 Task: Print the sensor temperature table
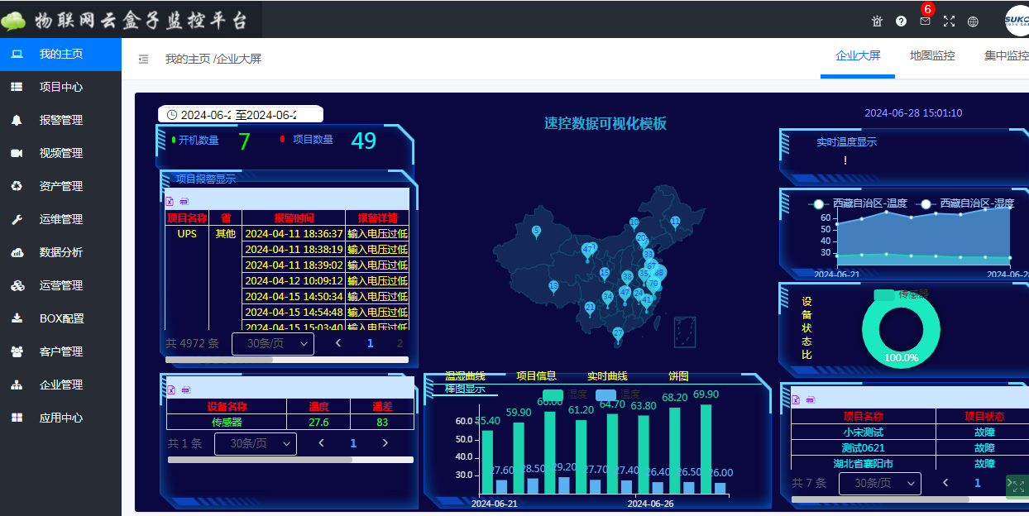tap(184, 389)
